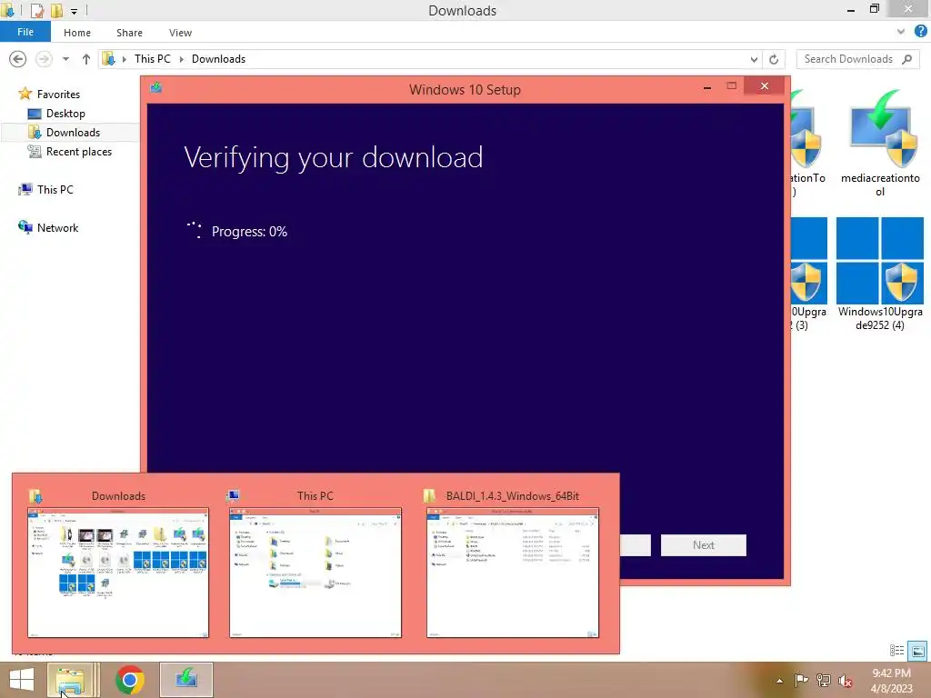Switch to details view layout icon
Screen dimensions: 931x698
896,651
